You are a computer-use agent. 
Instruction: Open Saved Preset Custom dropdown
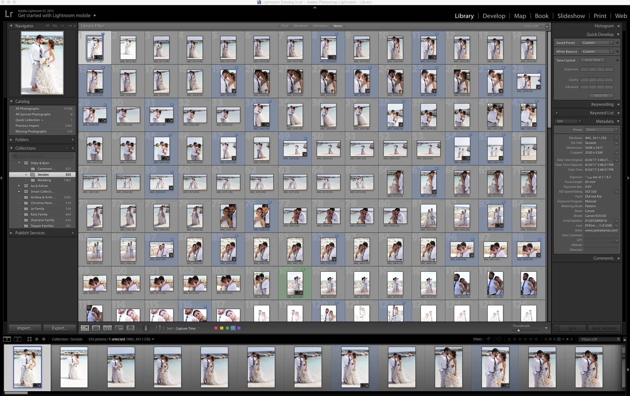pyautogui.click(x=597, y=43)
